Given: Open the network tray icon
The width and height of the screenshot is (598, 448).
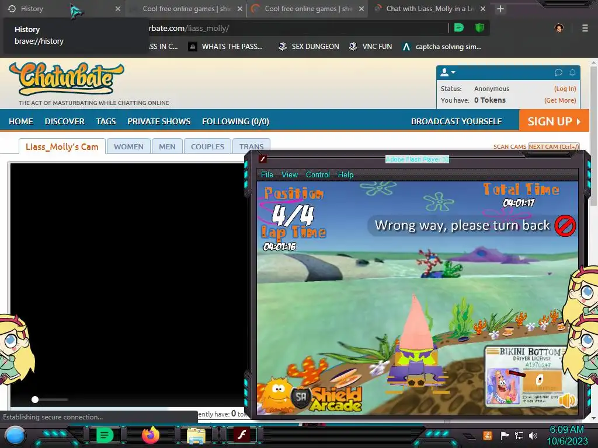Looking at the screenshot, I should 519,435.
